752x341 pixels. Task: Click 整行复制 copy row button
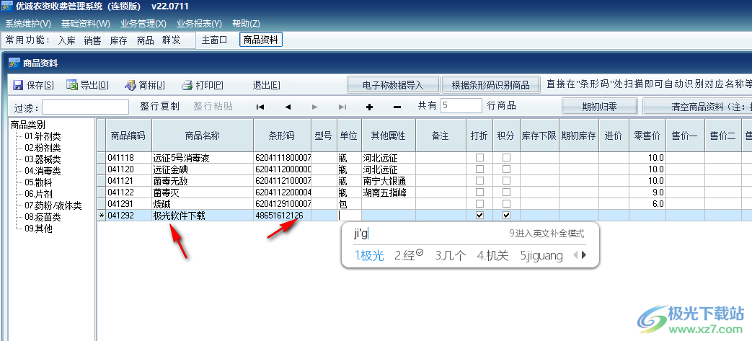(x=160, y=107)
